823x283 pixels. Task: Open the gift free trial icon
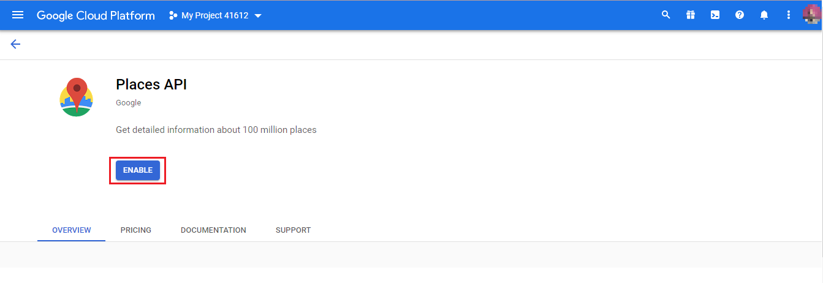coord(691,15)
